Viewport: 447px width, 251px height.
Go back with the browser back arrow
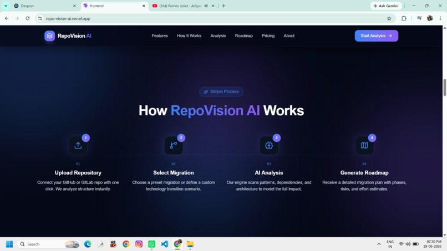pos(7,18)
